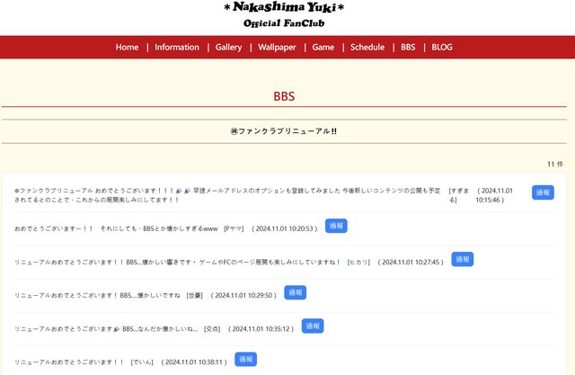Report the comment by 交点
Viewport: 575px width, 375px height.
click(313, 326)
